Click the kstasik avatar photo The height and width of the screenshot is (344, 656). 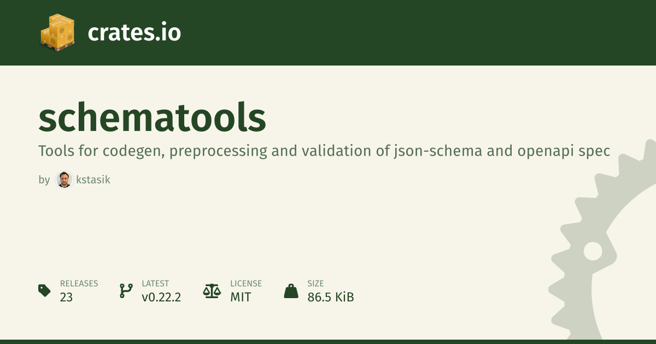click(x=64, y=180)
